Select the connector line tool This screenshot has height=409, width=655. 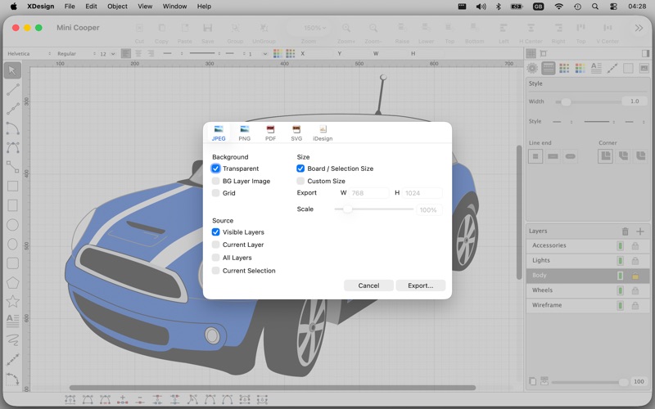pos(12,167)
